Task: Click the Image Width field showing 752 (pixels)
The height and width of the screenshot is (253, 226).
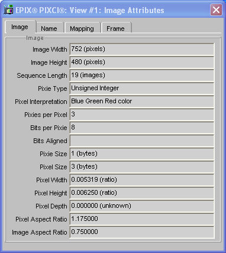Action: point(142,49)
